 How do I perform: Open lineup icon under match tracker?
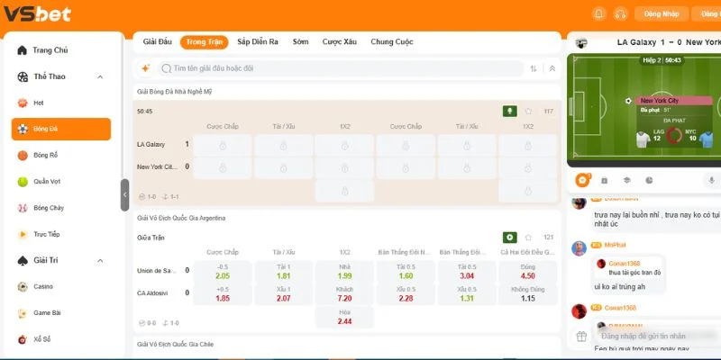tap(605, 181)
